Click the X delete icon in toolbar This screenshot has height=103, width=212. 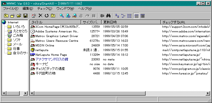(40, 16)
